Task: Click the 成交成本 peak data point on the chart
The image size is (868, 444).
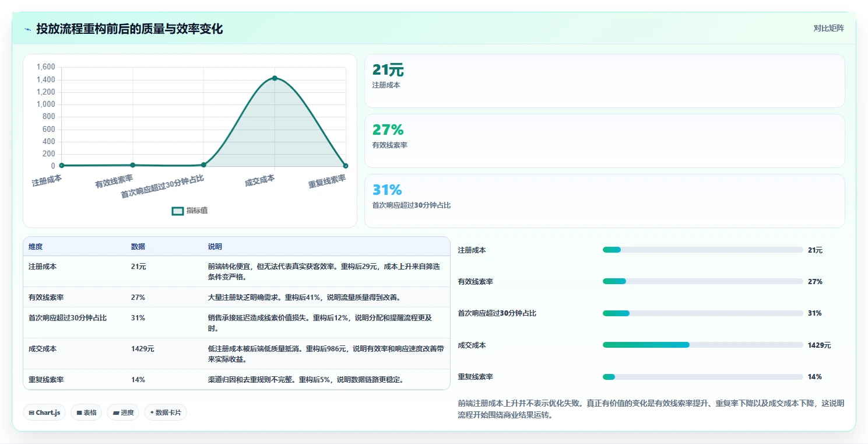Action: click(x=275, y=78)
